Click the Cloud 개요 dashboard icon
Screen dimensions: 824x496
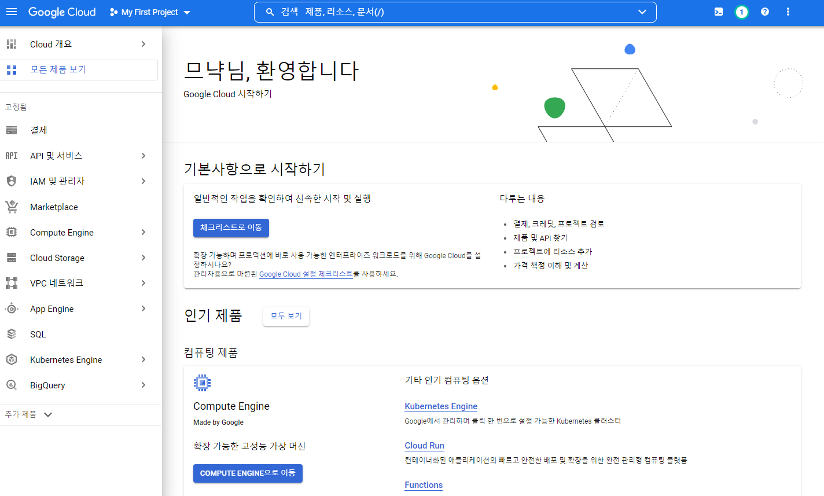tap(12, 44)
